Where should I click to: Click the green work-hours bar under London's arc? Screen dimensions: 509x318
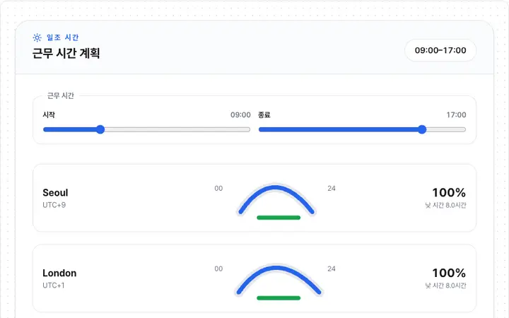pos(279,298)
